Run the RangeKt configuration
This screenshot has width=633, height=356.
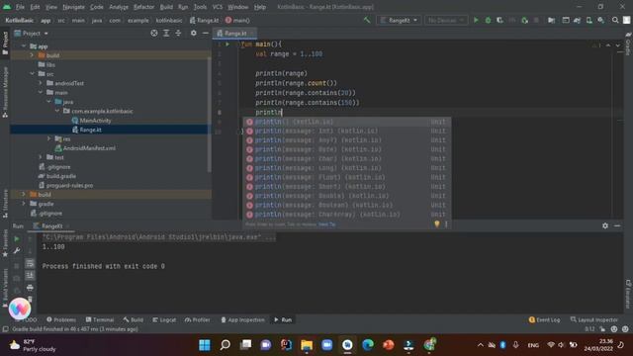(476, 20)
